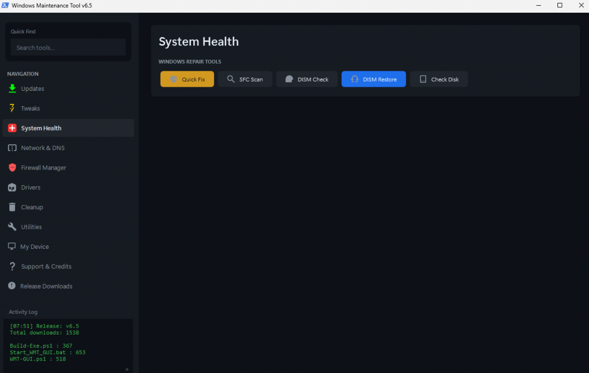Click the Quick Find label
This screenshot has width=589, height=373.
click(x=23, y=32)
